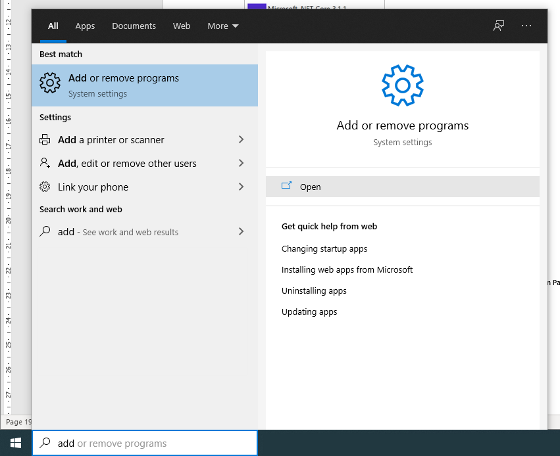Click the large blue gear in preview pane
Image resolution: width=560 pixels, height=456 pixels.
point(403,85)
